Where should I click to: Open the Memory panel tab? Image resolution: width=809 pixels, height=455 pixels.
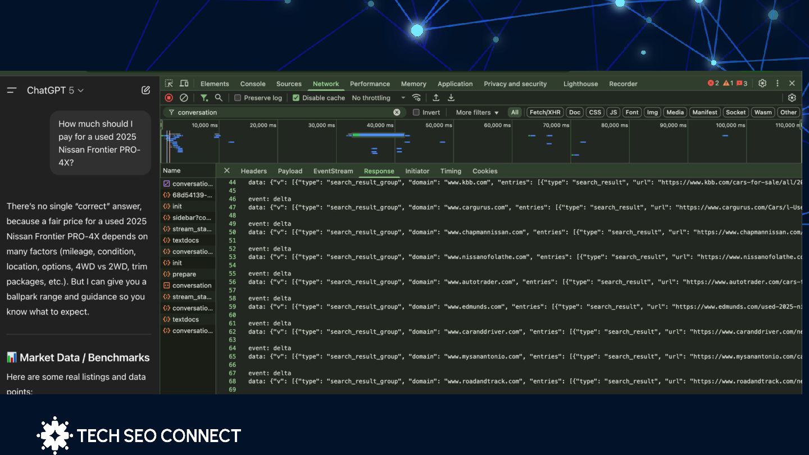pyautogui.click(x=413, y=84)
